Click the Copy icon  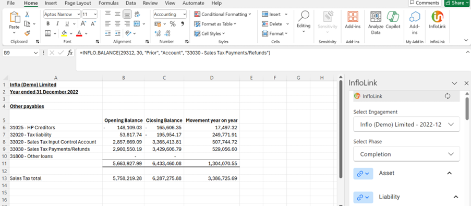click(27, 23)
